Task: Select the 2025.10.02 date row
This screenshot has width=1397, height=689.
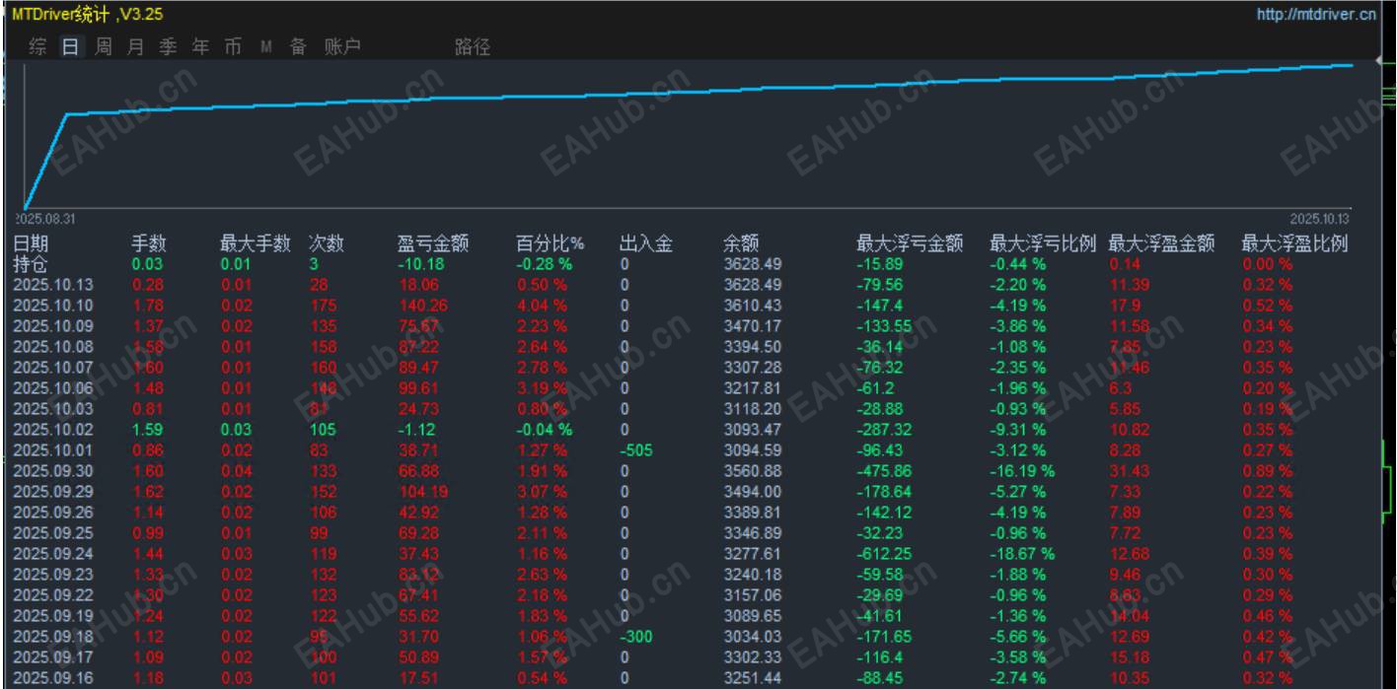Action: click(x=51, y=430)
